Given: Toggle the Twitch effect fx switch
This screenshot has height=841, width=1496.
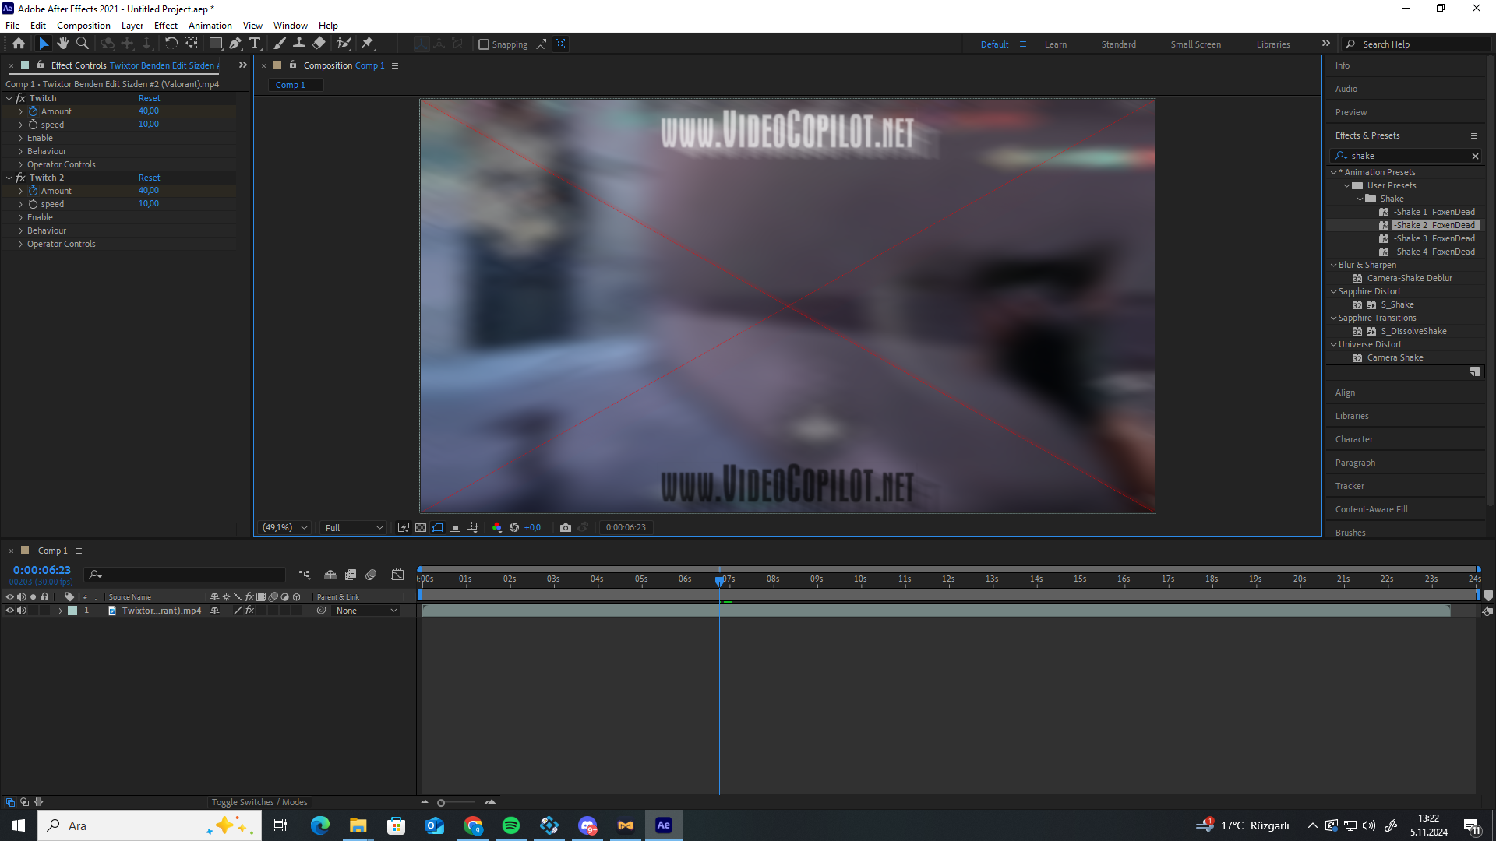Looking at the screenshot, I should 20,99.
